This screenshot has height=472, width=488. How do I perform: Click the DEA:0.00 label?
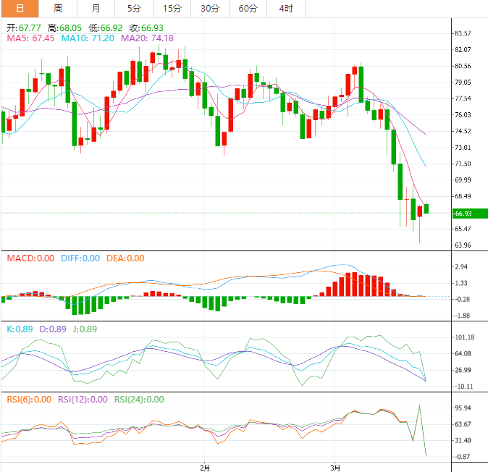pyautogui.click(x=125, y=258)
